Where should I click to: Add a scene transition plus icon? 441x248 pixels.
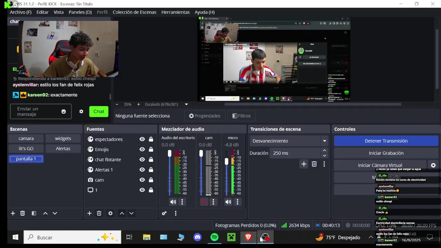pos(304,164)
